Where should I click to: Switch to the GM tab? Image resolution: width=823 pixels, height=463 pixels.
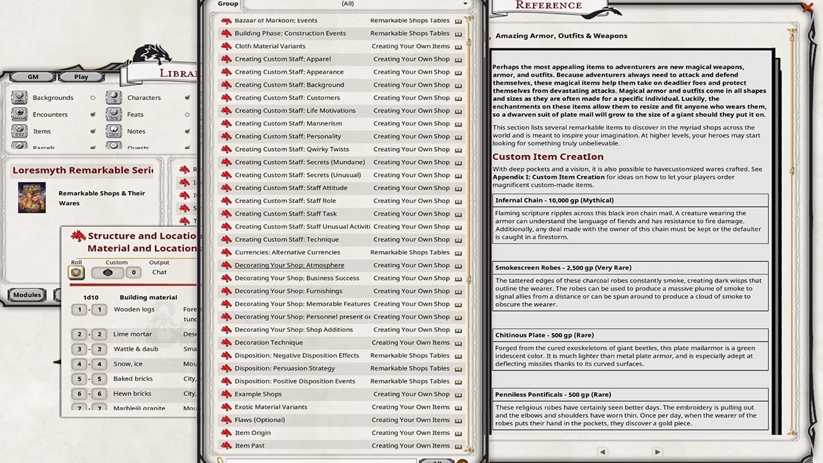33,77
